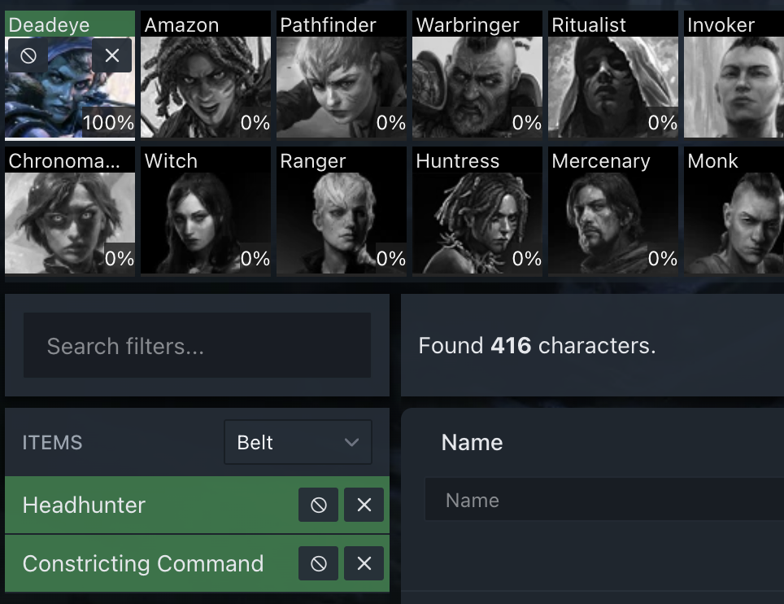
Task: Exclude Headhunter from item filters
Action: click(319, 506)
